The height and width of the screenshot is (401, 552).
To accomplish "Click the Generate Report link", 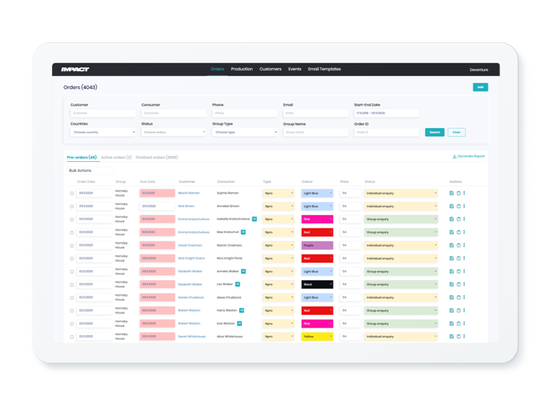I will (469, 156).
